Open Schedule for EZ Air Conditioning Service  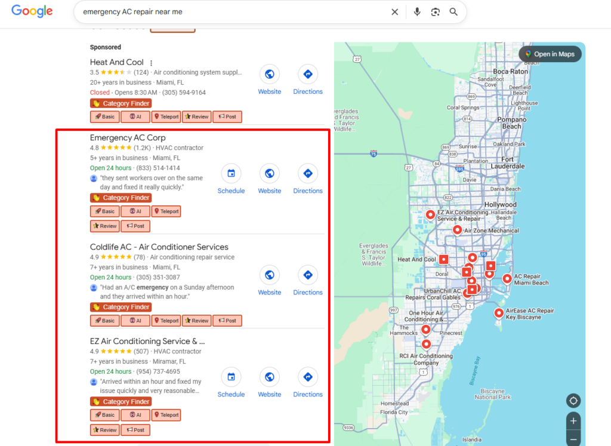231,377
